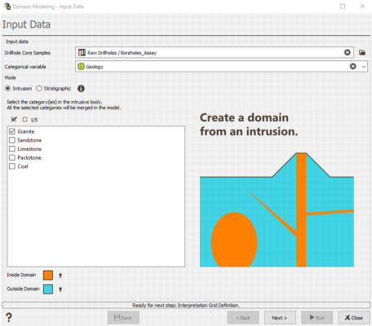Enable the Sandstone checkbox
This screenshot has width=372, height=326.
coord(12,140)
